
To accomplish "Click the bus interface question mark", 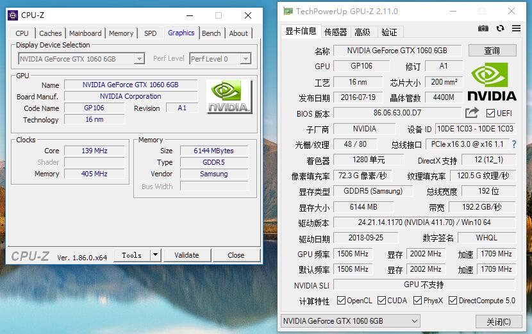I will coord(514,144).
